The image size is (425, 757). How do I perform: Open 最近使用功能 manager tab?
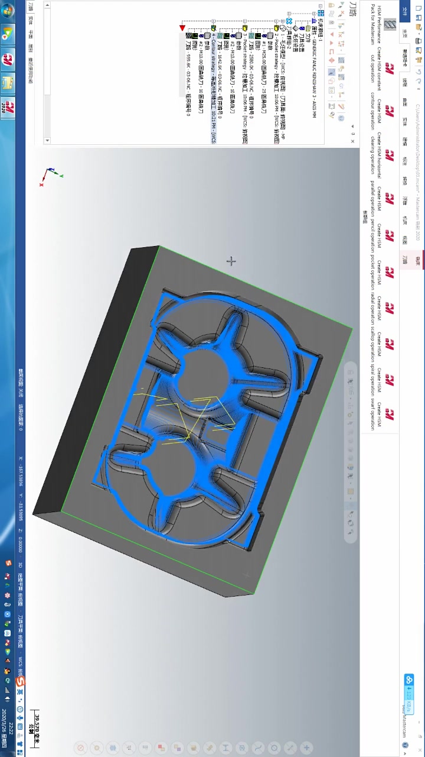click(x=31, y=70)
